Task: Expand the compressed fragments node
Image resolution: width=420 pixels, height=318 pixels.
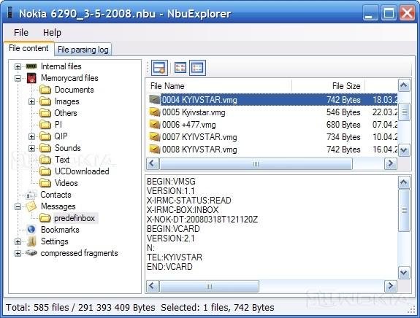Action: click(18, 253)
